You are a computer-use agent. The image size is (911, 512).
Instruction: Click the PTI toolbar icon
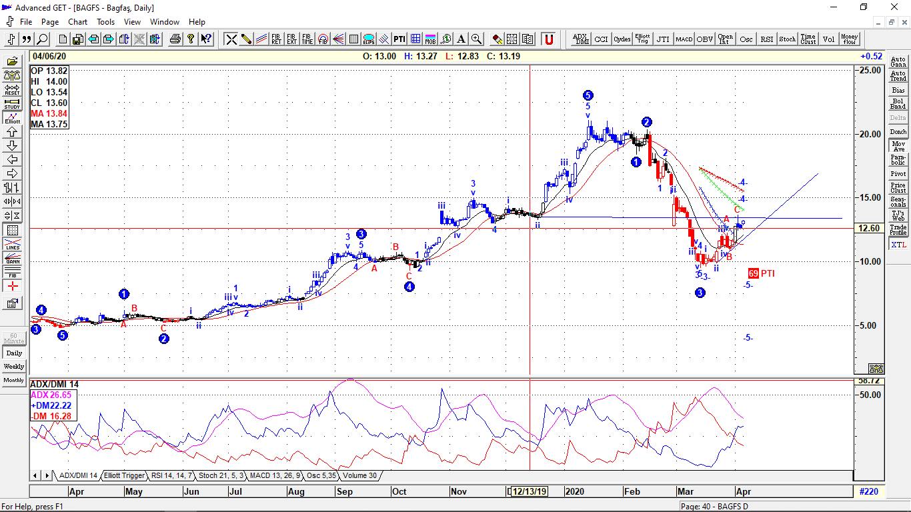pyautogui.click(x=399, y=39)
